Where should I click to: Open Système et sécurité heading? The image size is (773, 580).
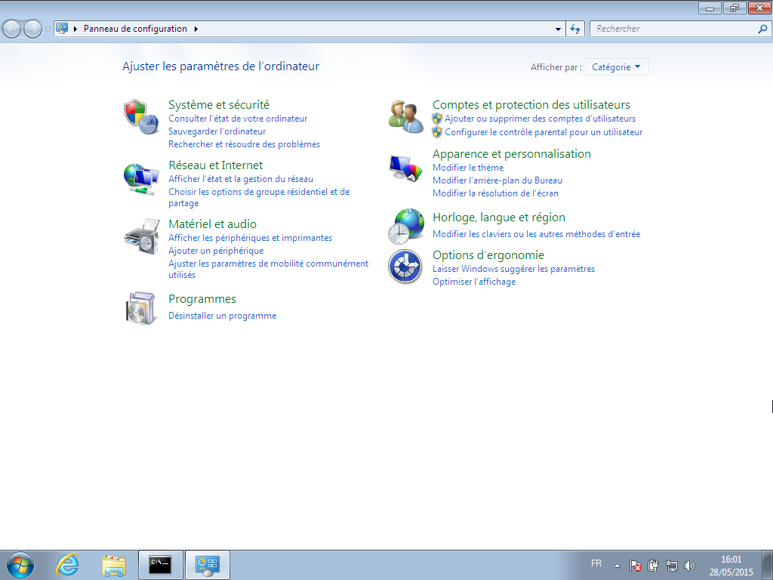[x=219, y=104]
